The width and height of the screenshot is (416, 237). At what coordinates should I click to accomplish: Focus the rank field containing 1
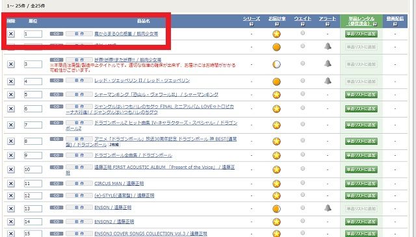point(33,34)
